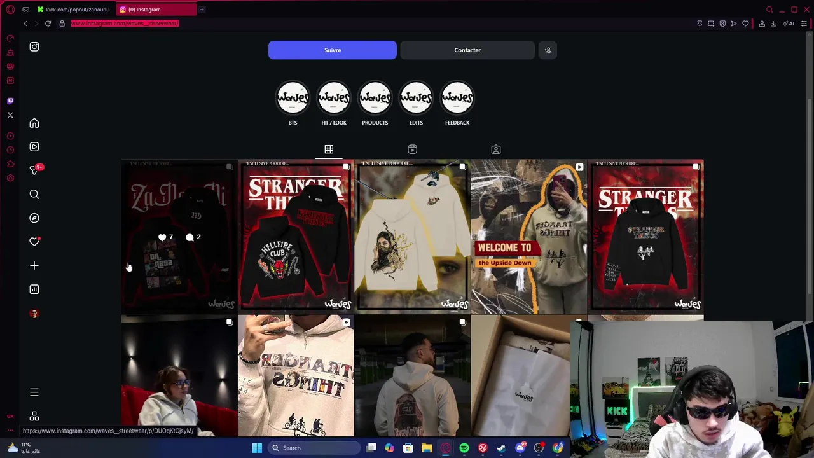The height and width of the screenshot is (458, 814).
Task: Open Opera GX sidebar settings gear
Action: (10, 178)
